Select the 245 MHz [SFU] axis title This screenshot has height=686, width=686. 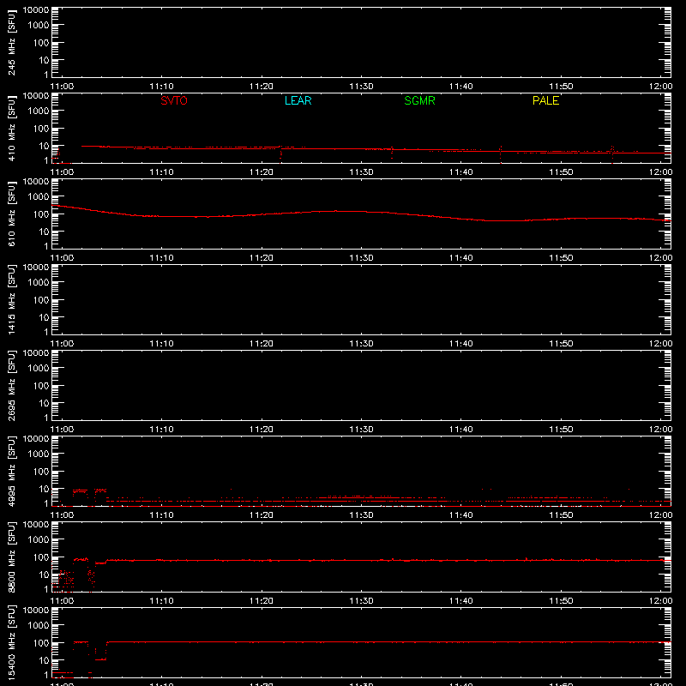pos(11,42)
